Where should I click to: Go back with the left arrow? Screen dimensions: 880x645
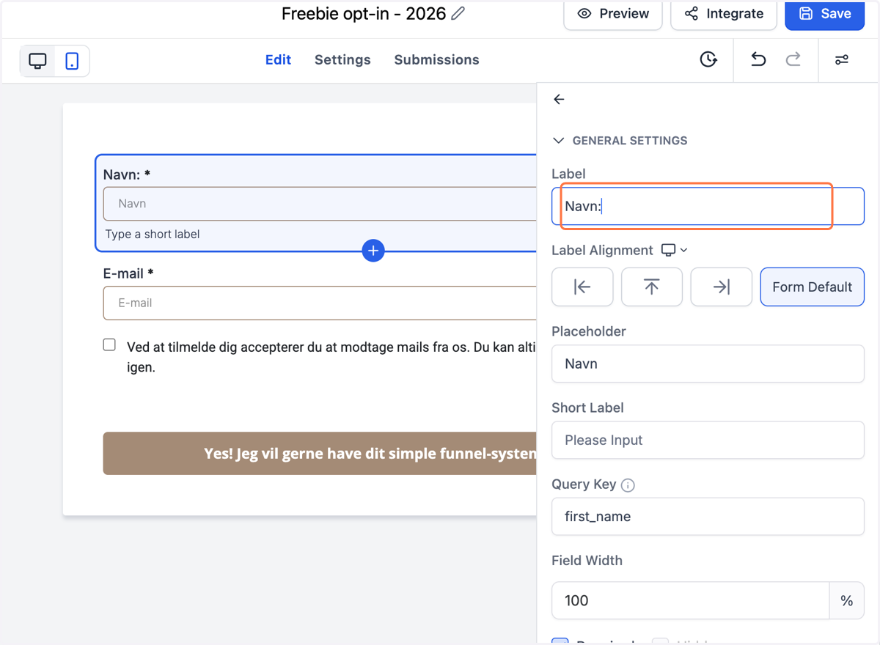tap(559, 99)
